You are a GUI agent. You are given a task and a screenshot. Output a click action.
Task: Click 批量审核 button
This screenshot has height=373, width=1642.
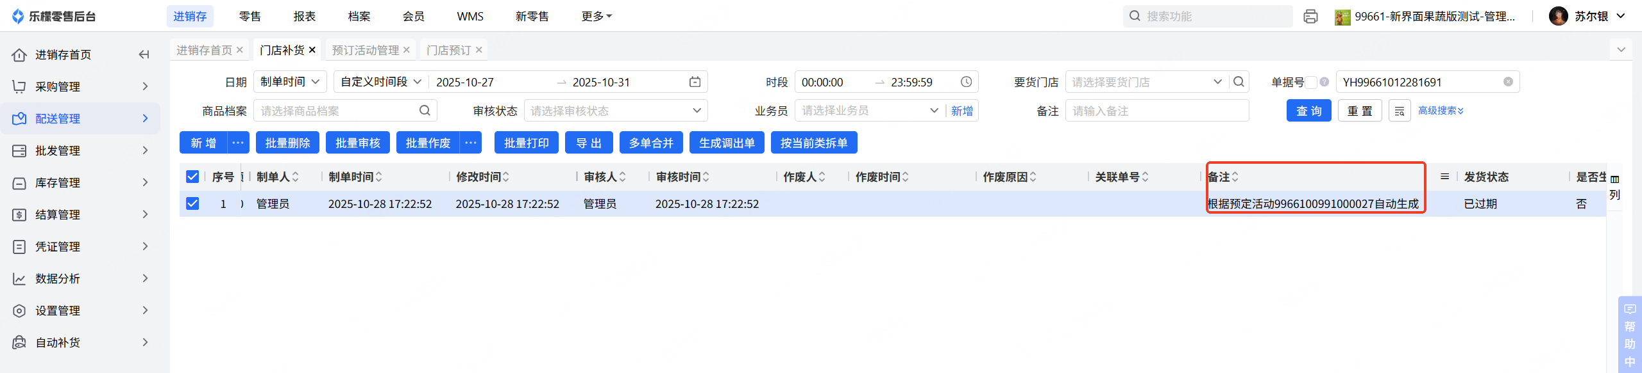point(358,143)
